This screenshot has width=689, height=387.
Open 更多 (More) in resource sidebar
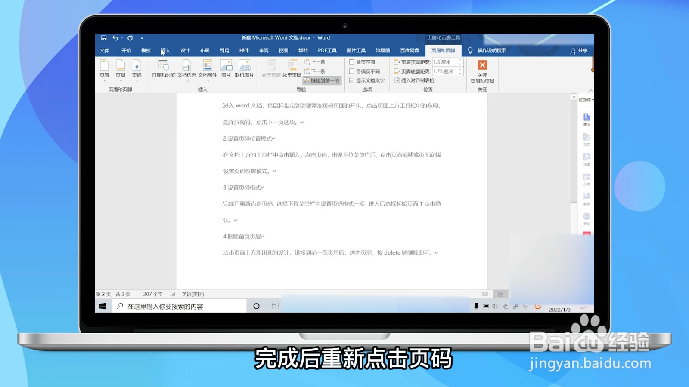tap(587, 219)
